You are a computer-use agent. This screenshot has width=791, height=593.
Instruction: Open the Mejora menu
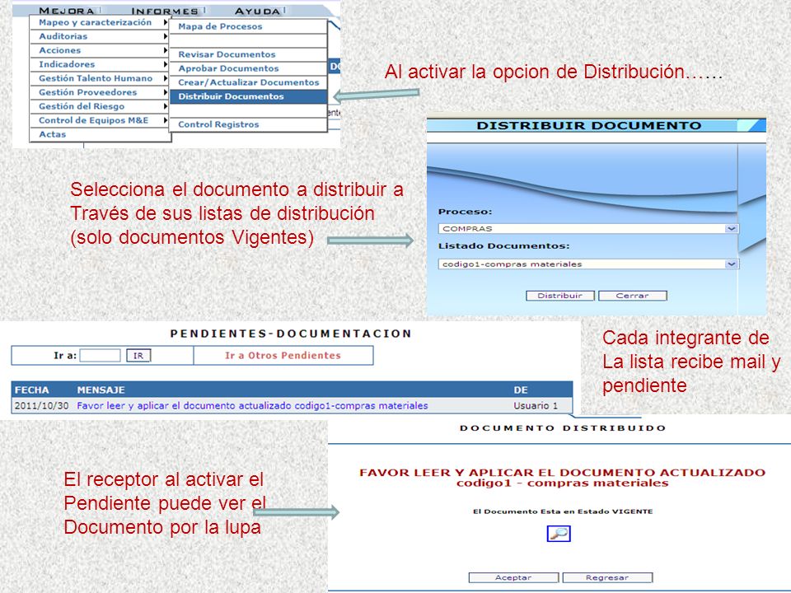coord(66,11)
